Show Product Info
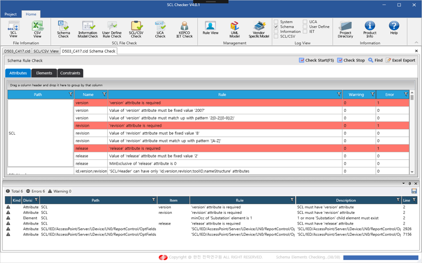The width and height of the screenshot is (422, 263). tap(370, 29)
